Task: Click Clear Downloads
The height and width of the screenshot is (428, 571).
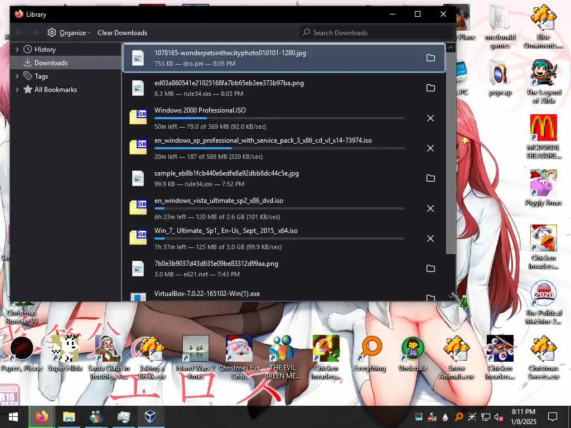Action: [x=122, y=33]
